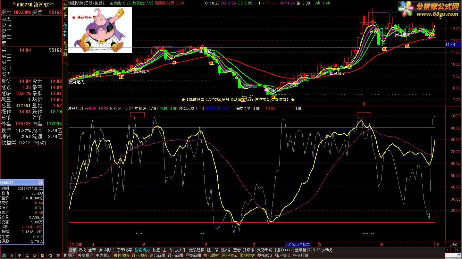
Task: Open the 主力轨迹 tab
Action: click(x=103, y=255)
